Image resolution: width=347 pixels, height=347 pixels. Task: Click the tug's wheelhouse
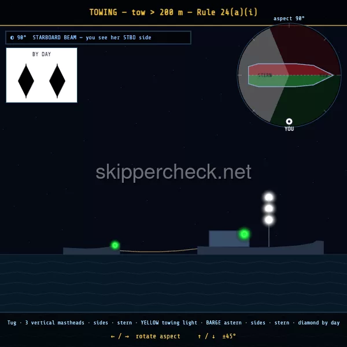[x=229, y=238]
